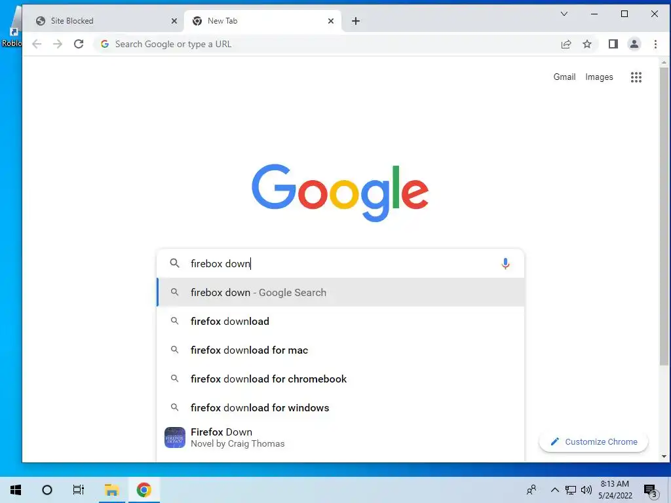Click the Customize Chrome button
Screen dimensions: 671x503
[594, 442]
